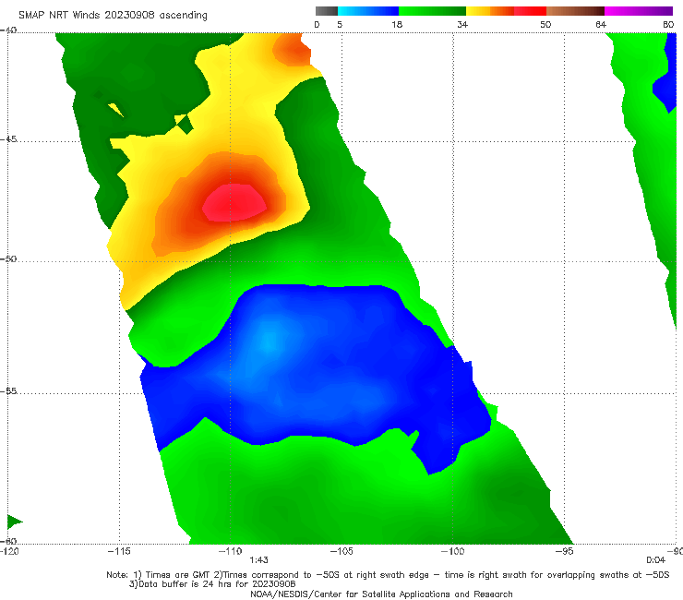Image resolution: width=683 pixels, height=600 pixels.
Task: Click the 'Data buffer is 24 hrs' footnote line
Action: 212,584
